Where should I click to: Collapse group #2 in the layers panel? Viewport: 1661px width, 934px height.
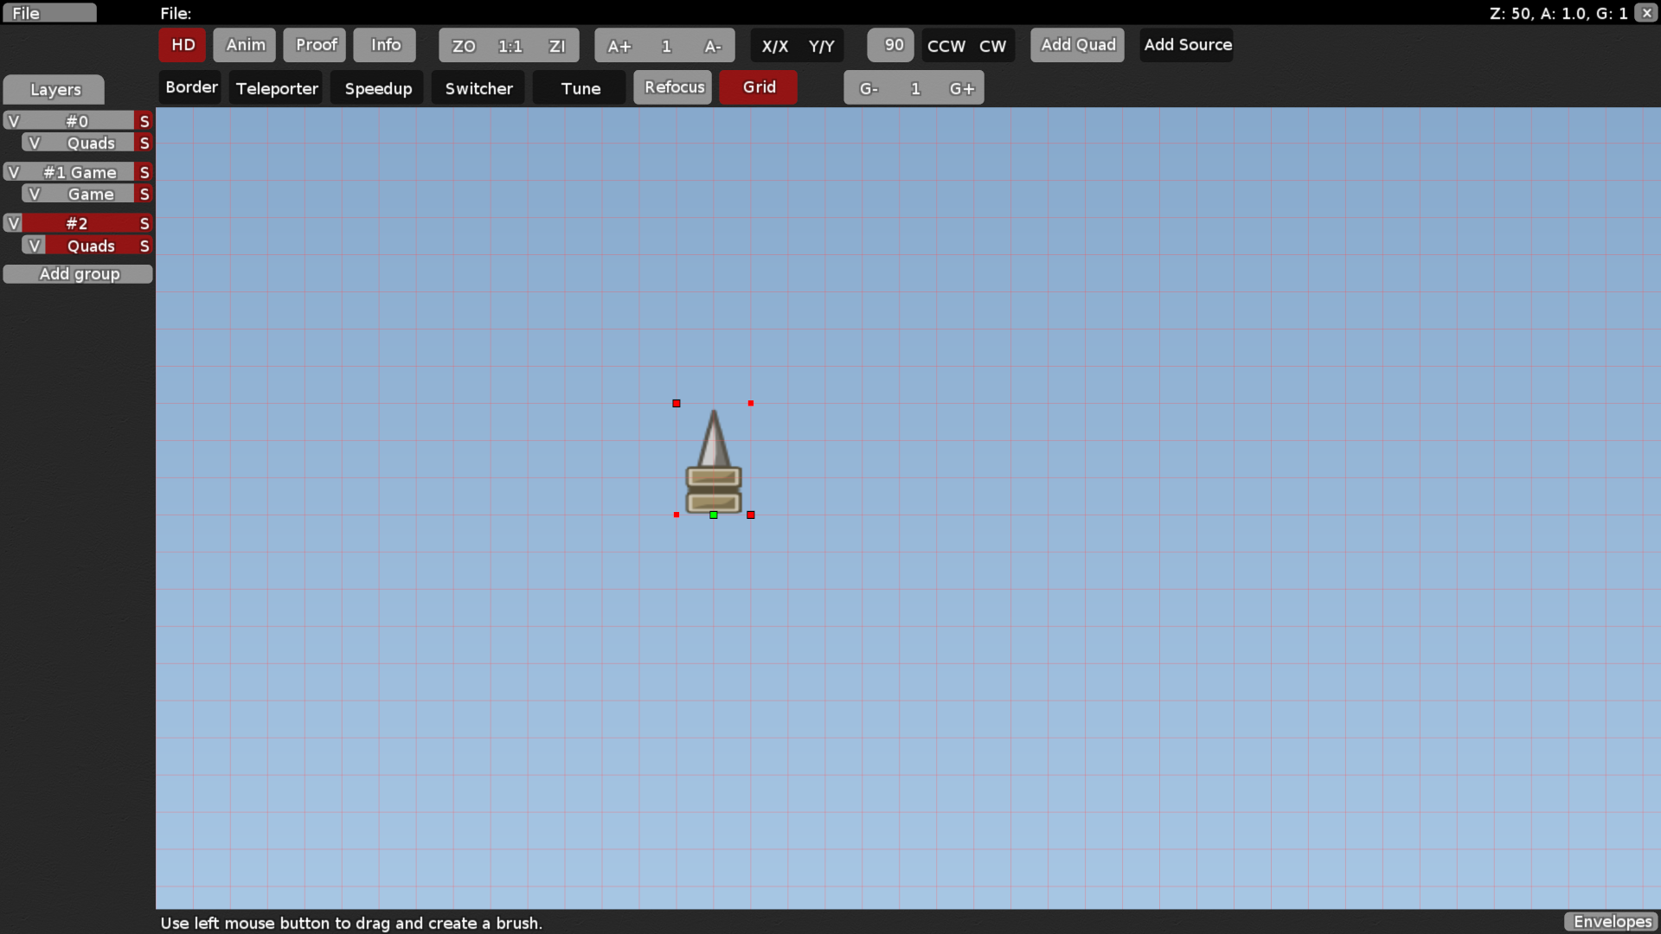pyautogui.click(x=13, y=223)
